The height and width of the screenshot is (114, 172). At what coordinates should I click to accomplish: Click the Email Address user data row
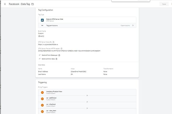coord(87,71)
